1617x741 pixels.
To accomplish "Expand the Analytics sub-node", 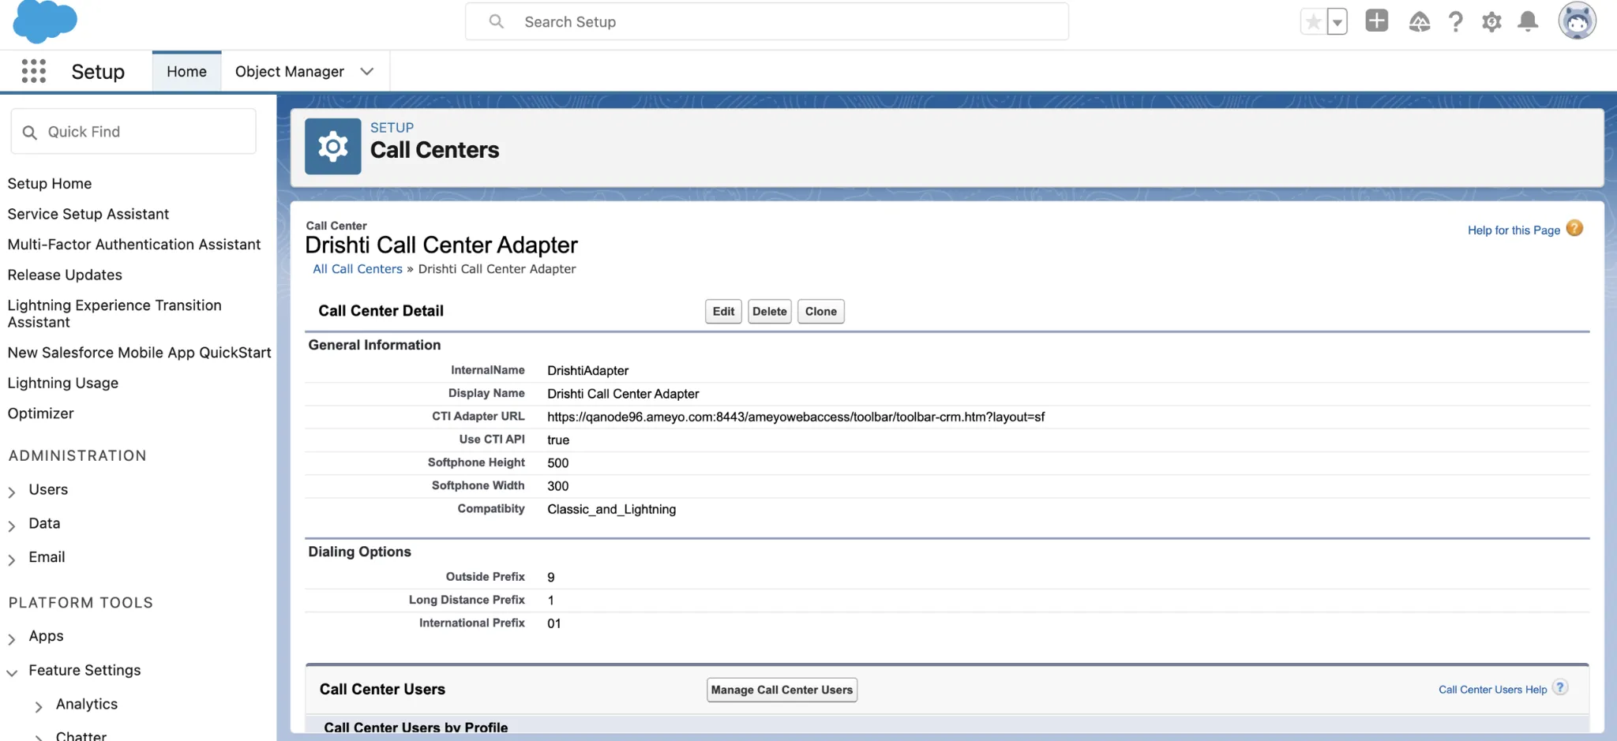I will tap(39, 705).
